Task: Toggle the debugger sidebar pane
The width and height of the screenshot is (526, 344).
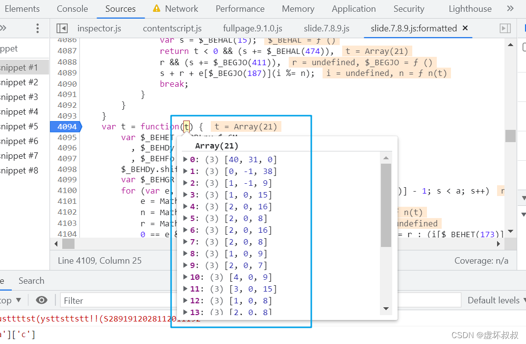Action: point(505,28)
